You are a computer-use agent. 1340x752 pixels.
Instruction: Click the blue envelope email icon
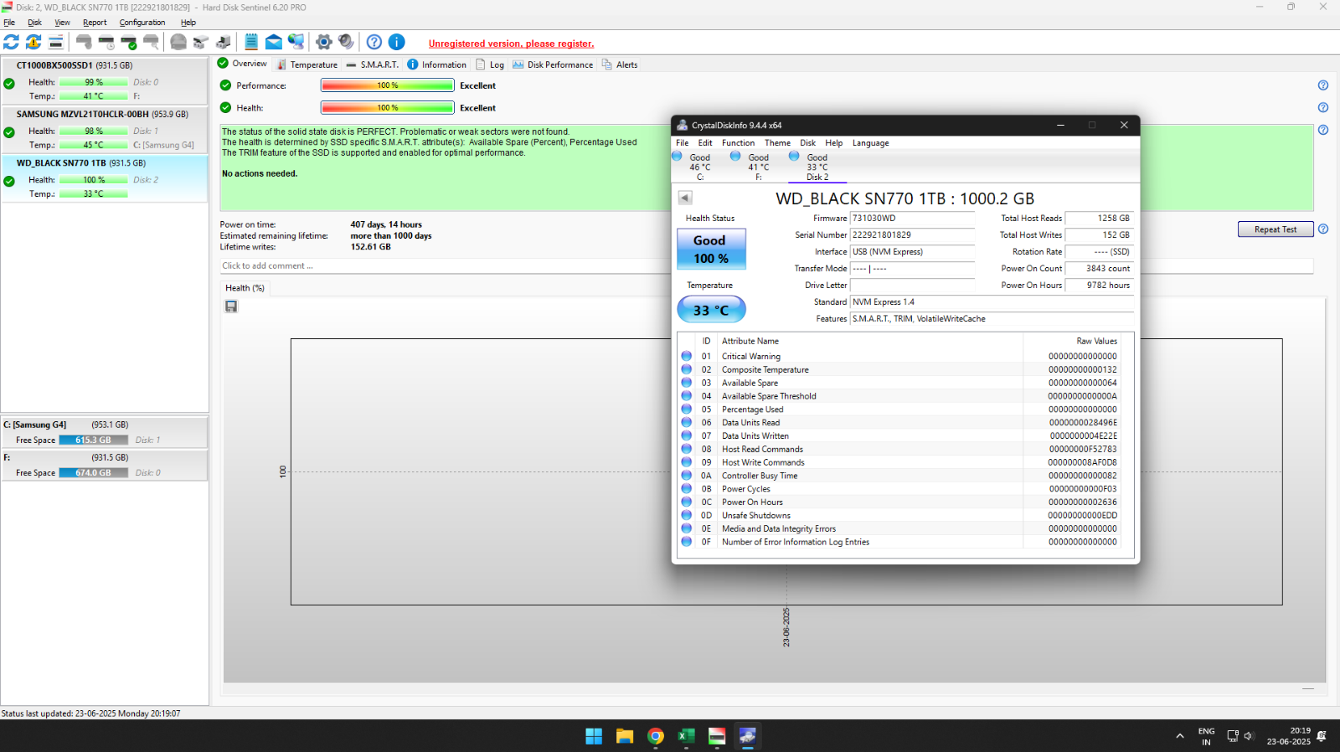coord(274,42)
